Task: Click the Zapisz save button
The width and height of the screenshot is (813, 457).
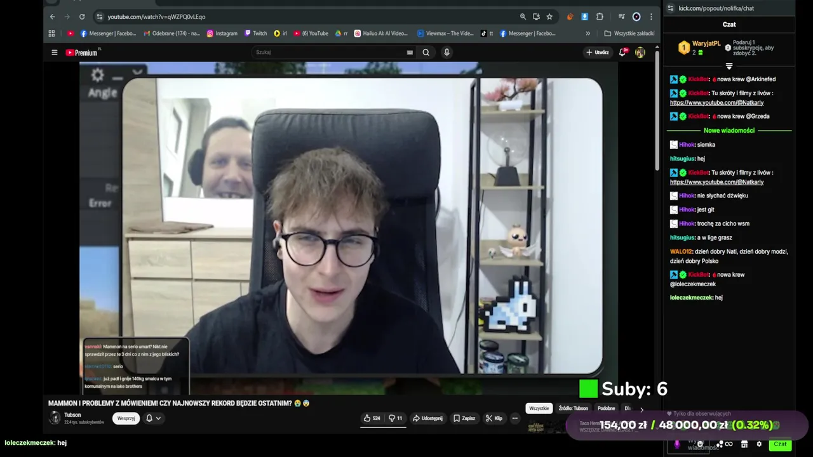Action: tap(464, 418)
